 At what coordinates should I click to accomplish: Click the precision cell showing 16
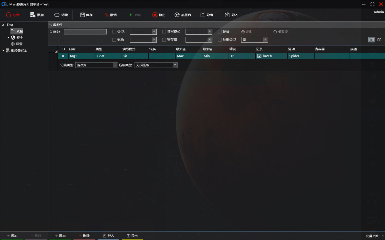click(242, 56)
